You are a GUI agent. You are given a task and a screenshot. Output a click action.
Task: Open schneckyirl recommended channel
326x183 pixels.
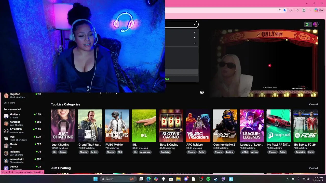pyautogui.click(x=22, y=161)
